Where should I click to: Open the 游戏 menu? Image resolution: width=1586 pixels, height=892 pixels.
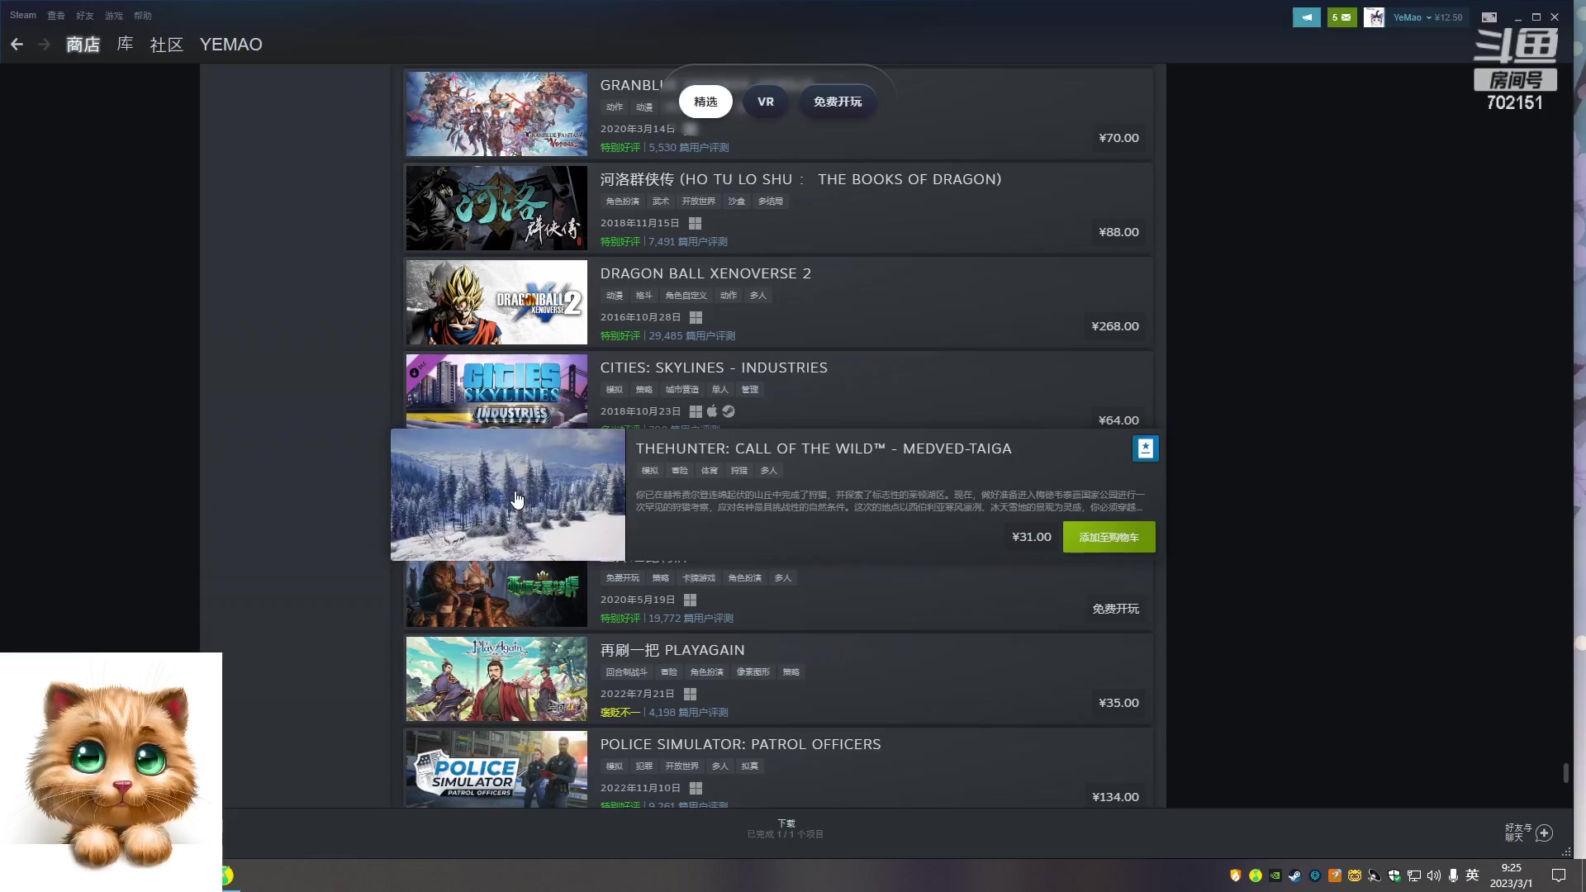point(114,16)
